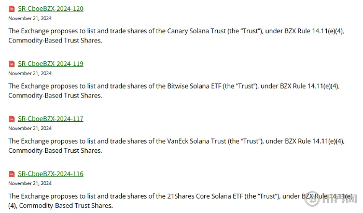This screenshot has width=363, height=213.
Task: Select the date below SR-CboeBZX-2024-116
Action: 30,183
